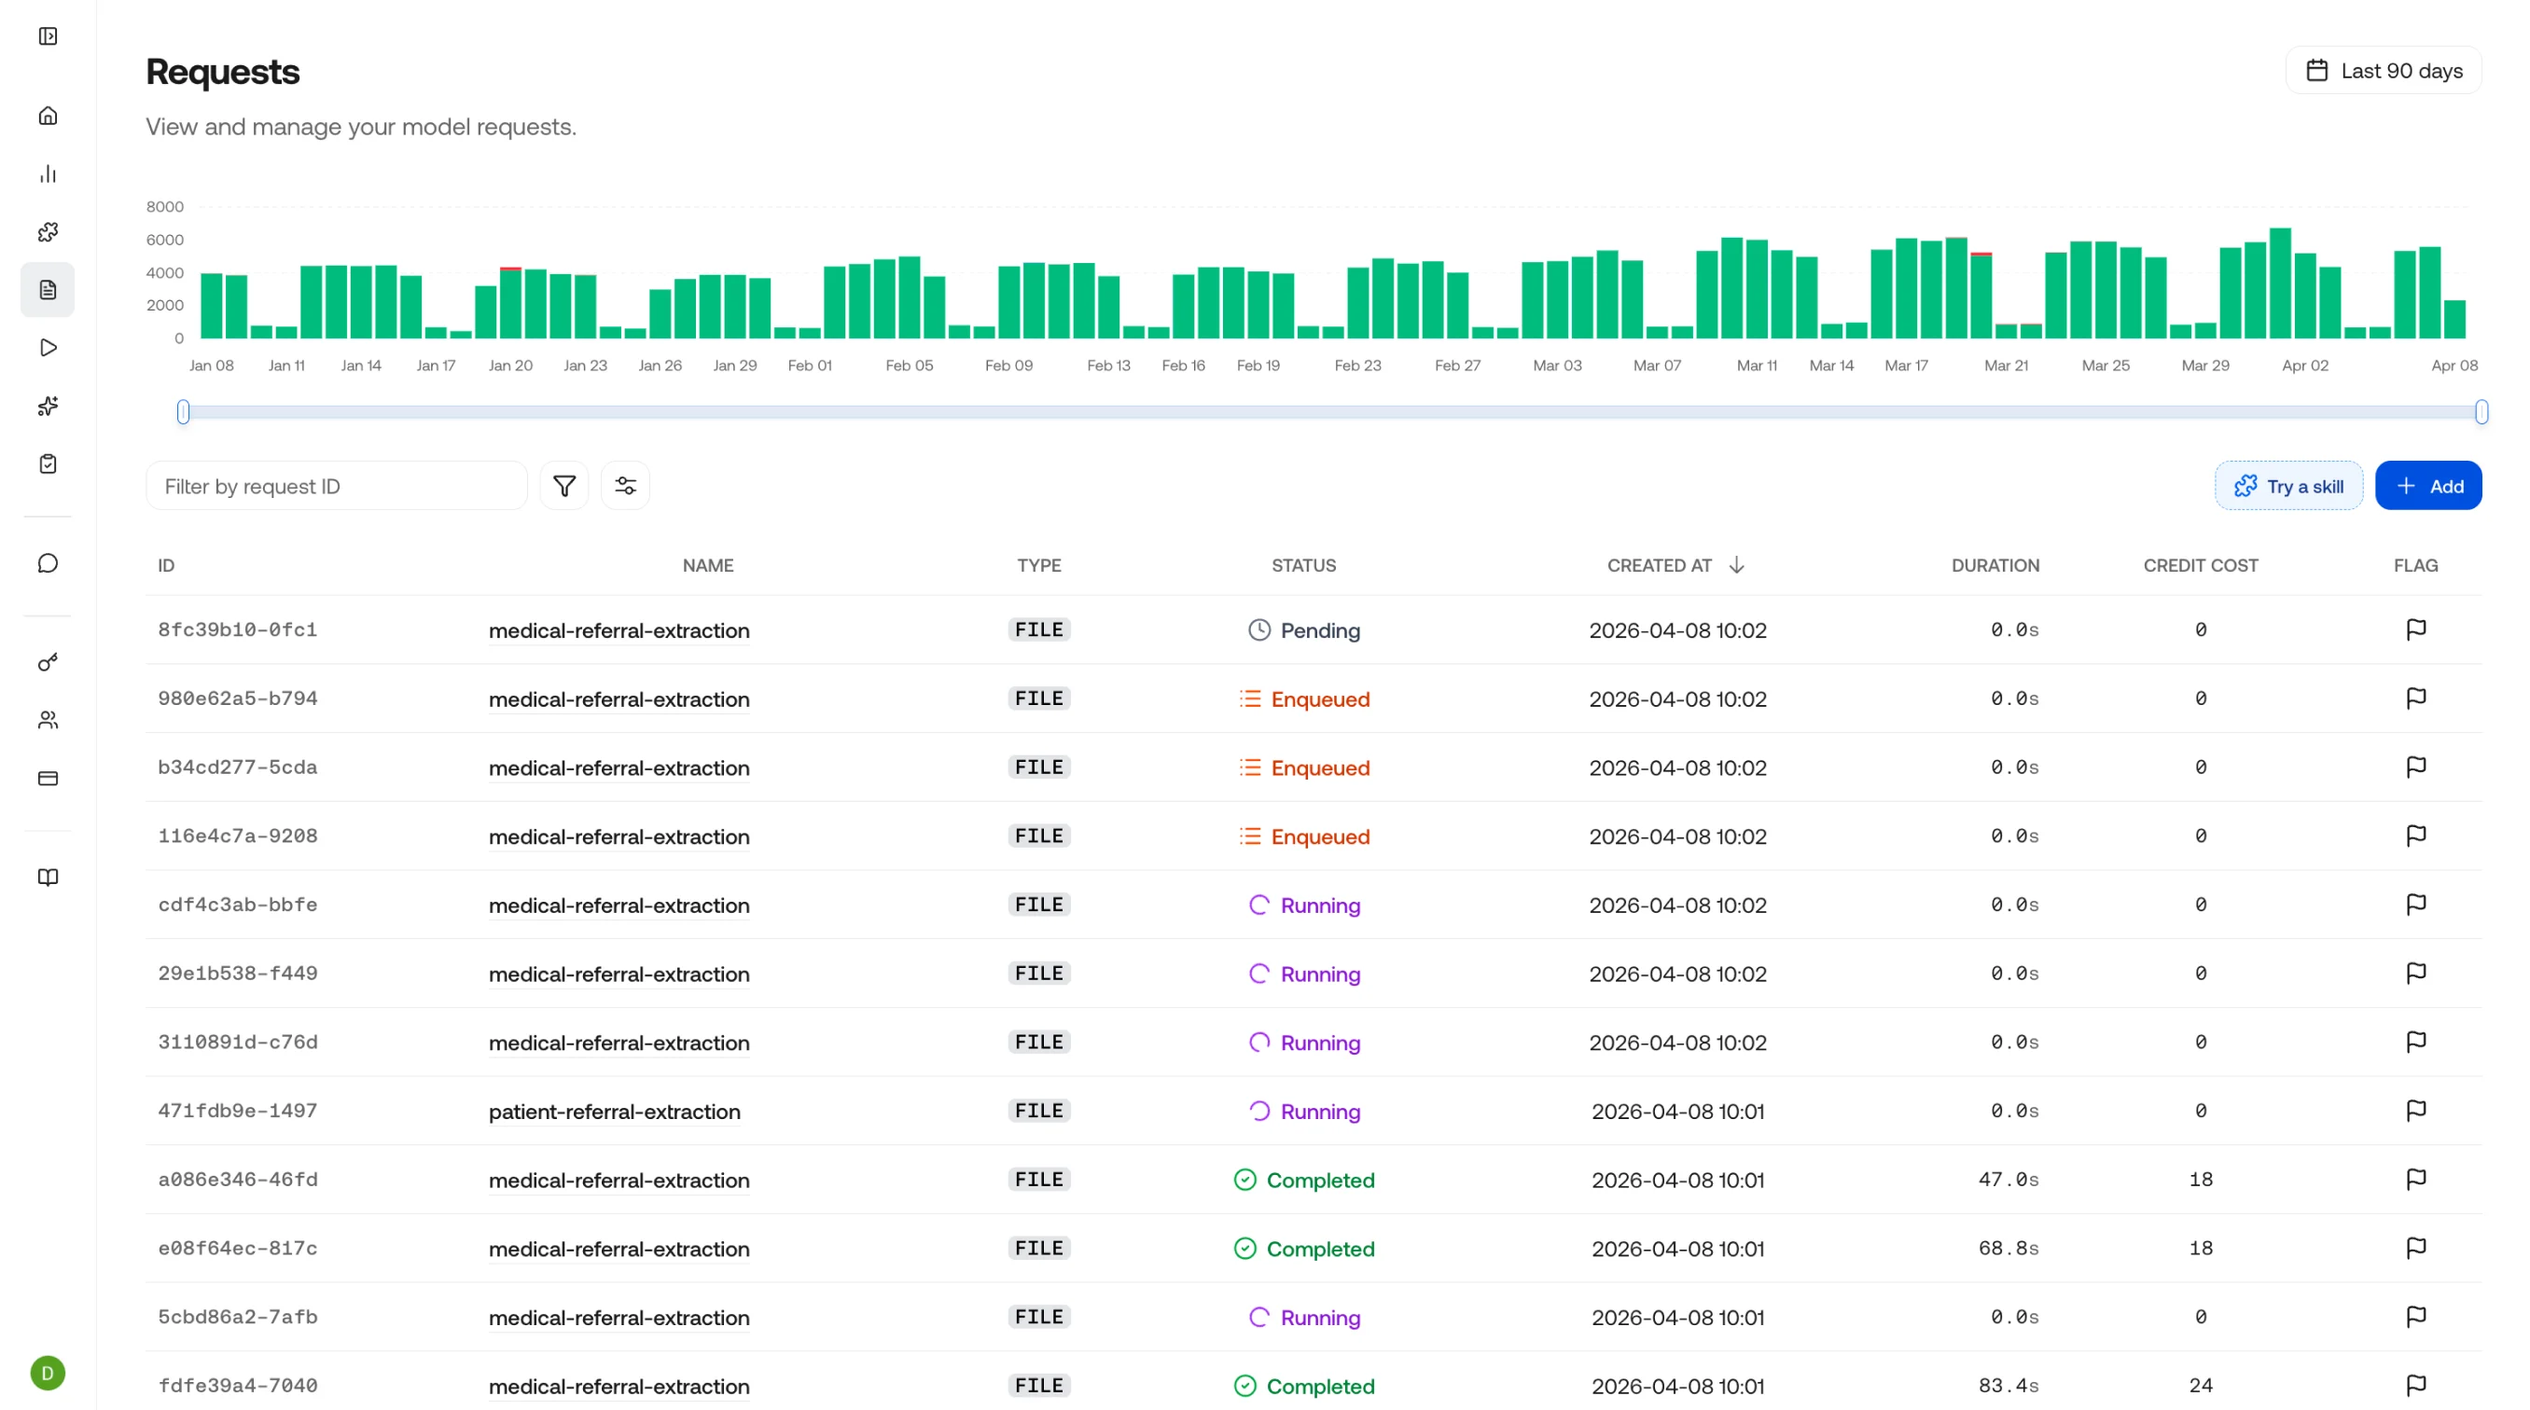The height and width of the screenshot is (1410, 2530).
Task: Click the FLAG column header
Action: point(2415,565)
